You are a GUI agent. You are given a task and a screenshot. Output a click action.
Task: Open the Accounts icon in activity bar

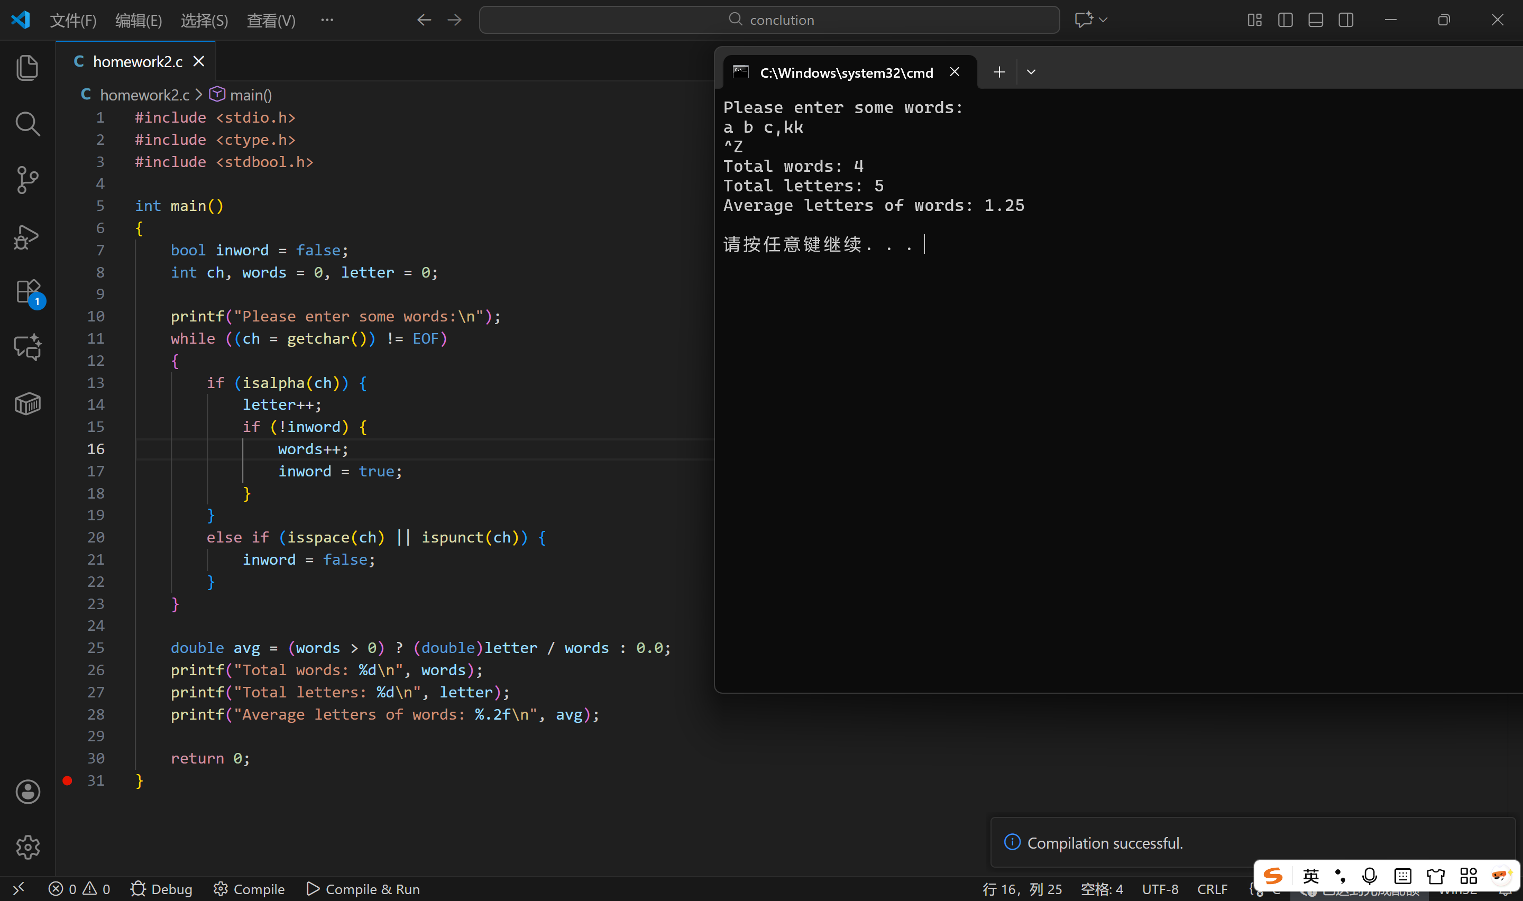click(x=27, y=792)
